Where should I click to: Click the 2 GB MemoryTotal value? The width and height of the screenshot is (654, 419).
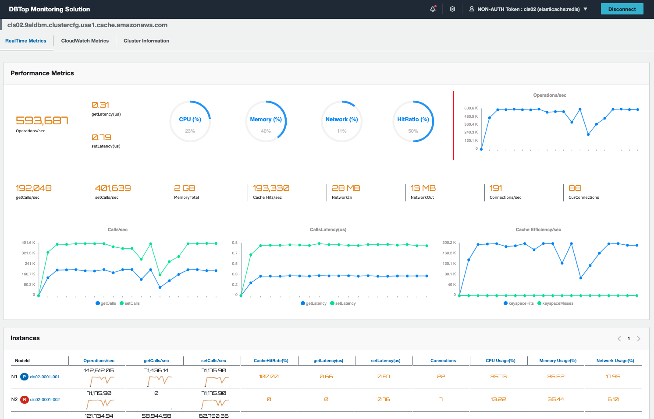tap(185, 188)
